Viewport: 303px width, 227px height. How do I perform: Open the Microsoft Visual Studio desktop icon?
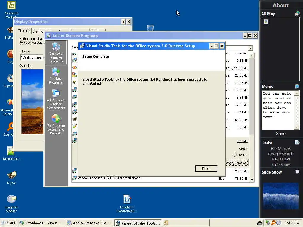tap(8, 107)
